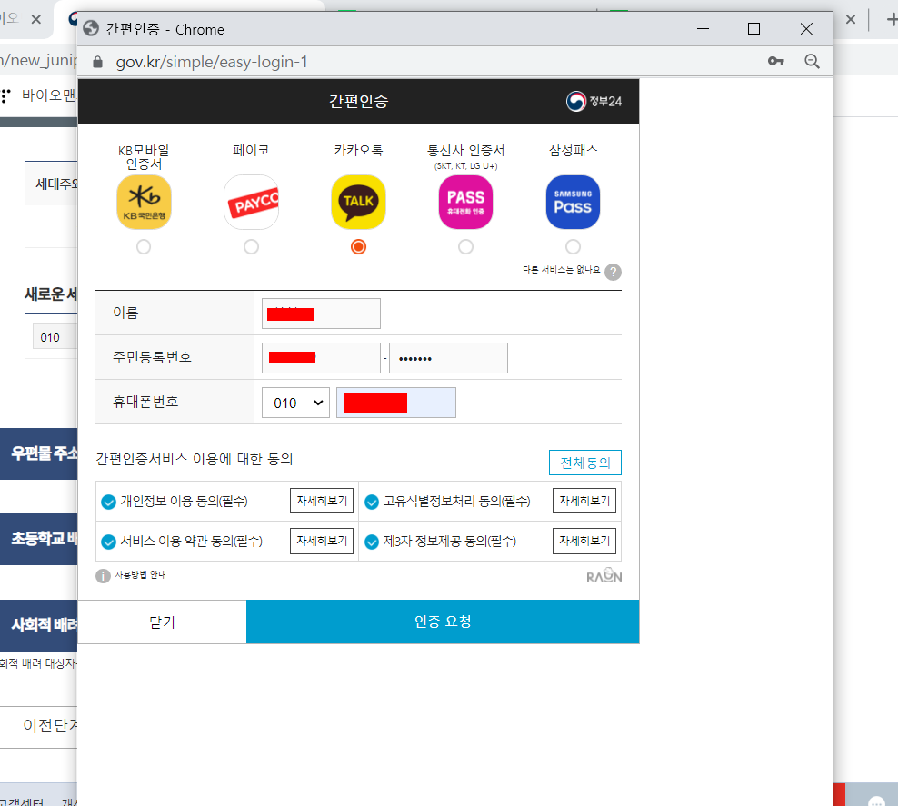Toggle 고유식별정보처리 동의 checkbox
Screen dimensions: 898x806
[372, 502]
